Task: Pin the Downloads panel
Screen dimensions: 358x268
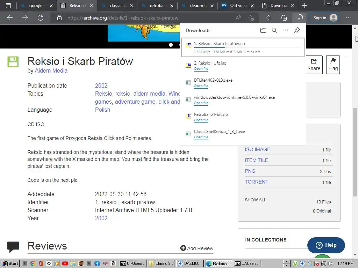Action: coord(297,30)
